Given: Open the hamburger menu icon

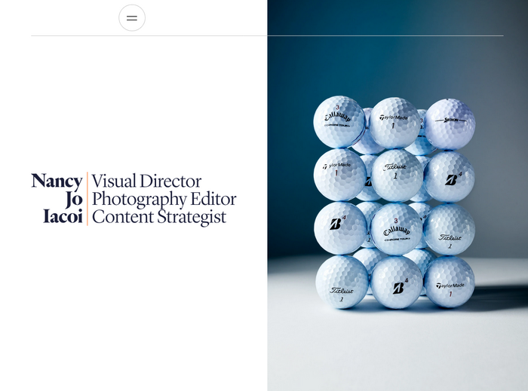Looking at the screenshot, I should click(x=132, y=18).
